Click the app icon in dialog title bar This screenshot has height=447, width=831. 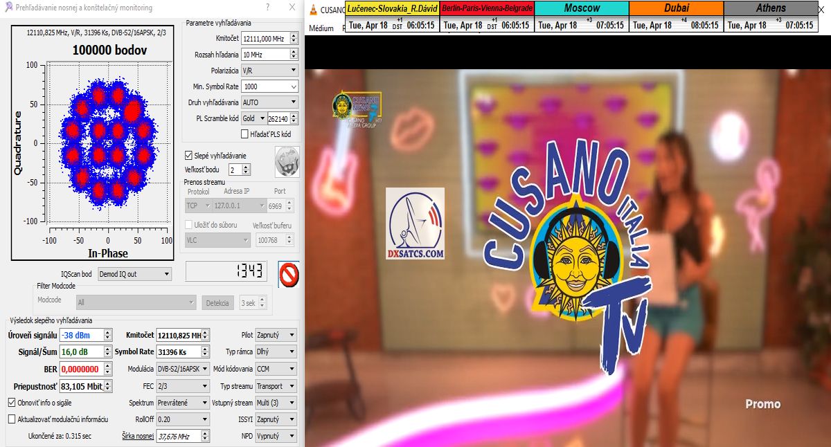click(x=6, y=7)
